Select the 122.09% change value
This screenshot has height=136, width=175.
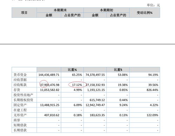coord(152,115)
